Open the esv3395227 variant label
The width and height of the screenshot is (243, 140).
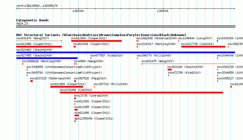point(230,78)
